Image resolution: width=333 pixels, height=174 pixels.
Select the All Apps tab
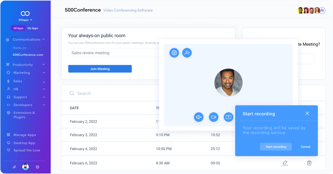18,28
